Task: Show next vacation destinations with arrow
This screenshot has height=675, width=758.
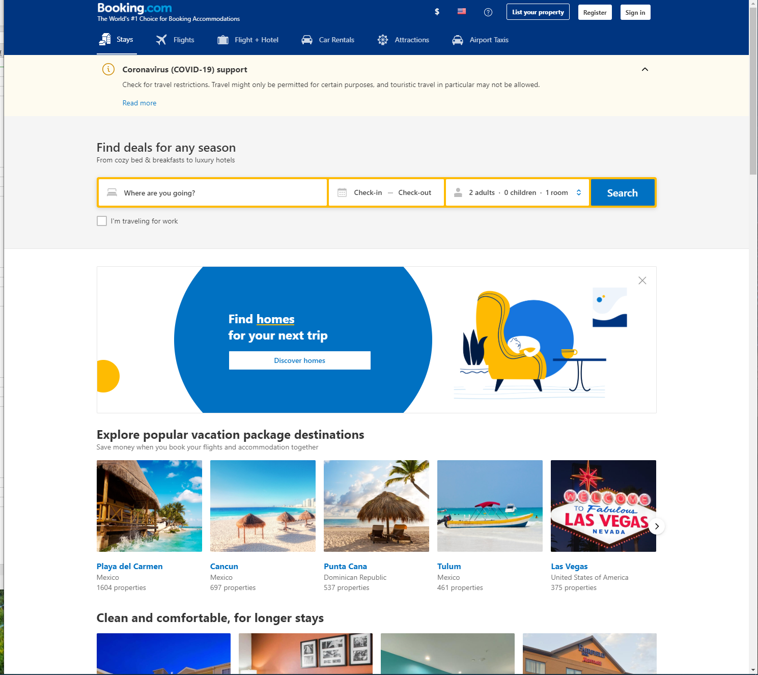Action: coord(657,526)
